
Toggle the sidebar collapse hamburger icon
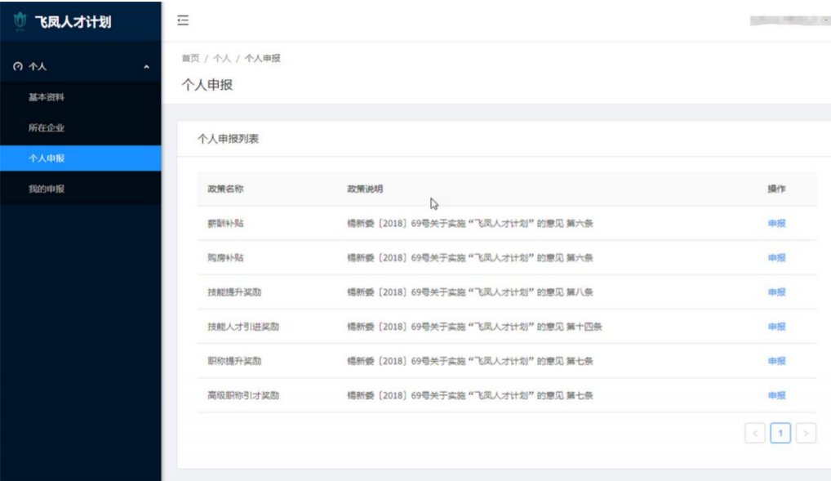pos(184,20)
